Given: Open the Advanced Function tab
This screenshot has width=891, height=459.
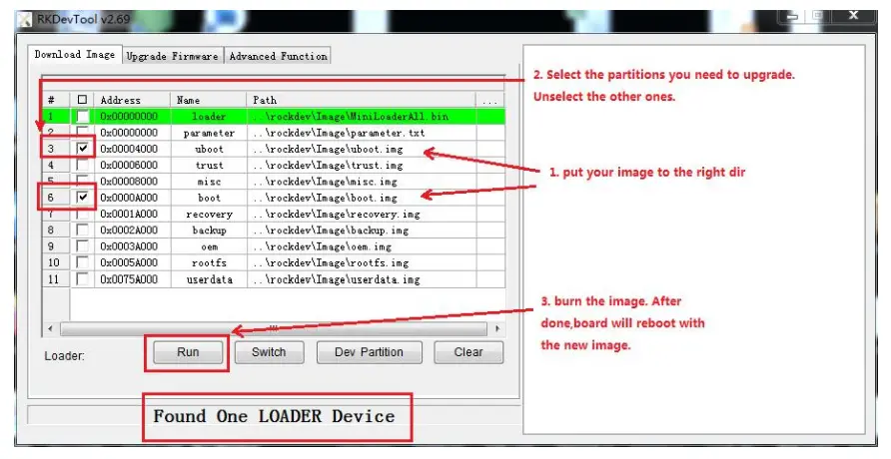Looking at the screenshot, I should [278, 56].
